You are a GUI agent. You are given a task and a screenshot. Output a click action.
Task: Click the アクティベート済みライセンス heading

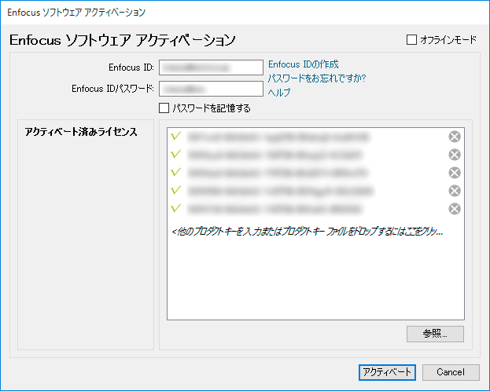(81, 132)
